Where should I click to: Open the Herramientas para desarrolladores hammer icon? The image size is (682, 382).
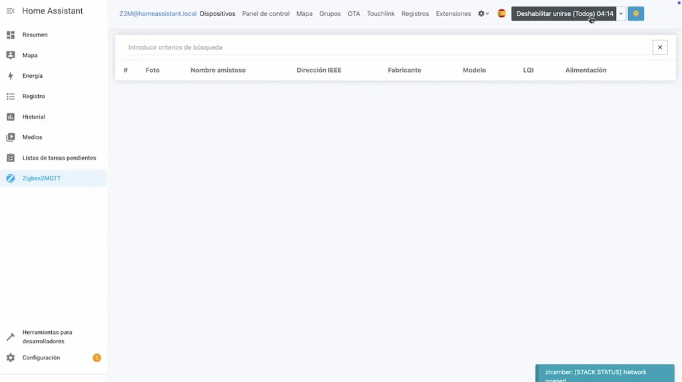11,337
